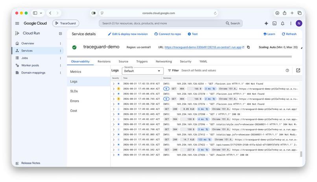Expand log entry at 17:49:00.476
The width and height of the screenshot is (317, 182).
(114, 94)
